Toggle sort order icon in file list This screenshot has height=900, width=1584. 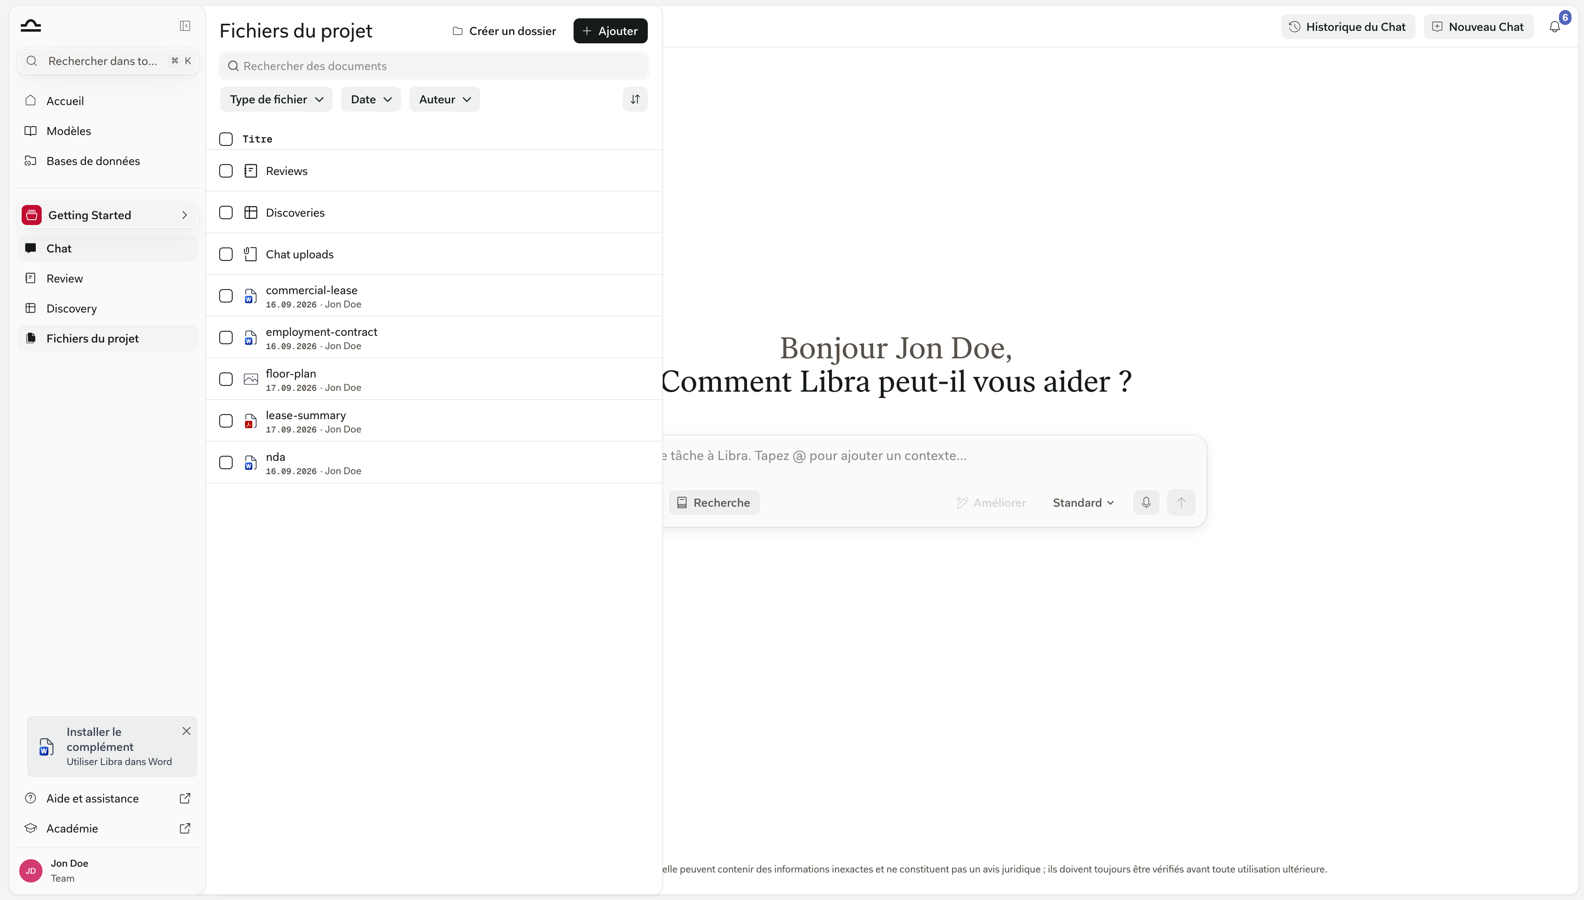(635, 100)
